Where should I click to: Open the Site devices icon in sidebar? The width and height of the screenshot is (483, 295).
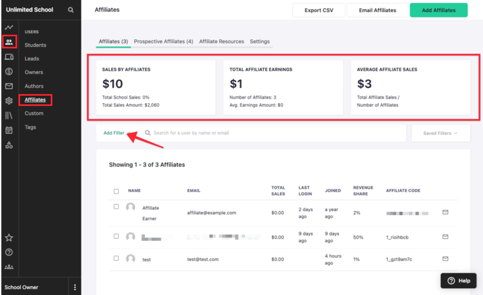tap(9, 57)
